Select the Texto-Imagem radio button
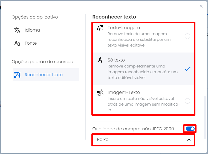The width and height of the screenshot is (208, 154). tap(187, 36)
